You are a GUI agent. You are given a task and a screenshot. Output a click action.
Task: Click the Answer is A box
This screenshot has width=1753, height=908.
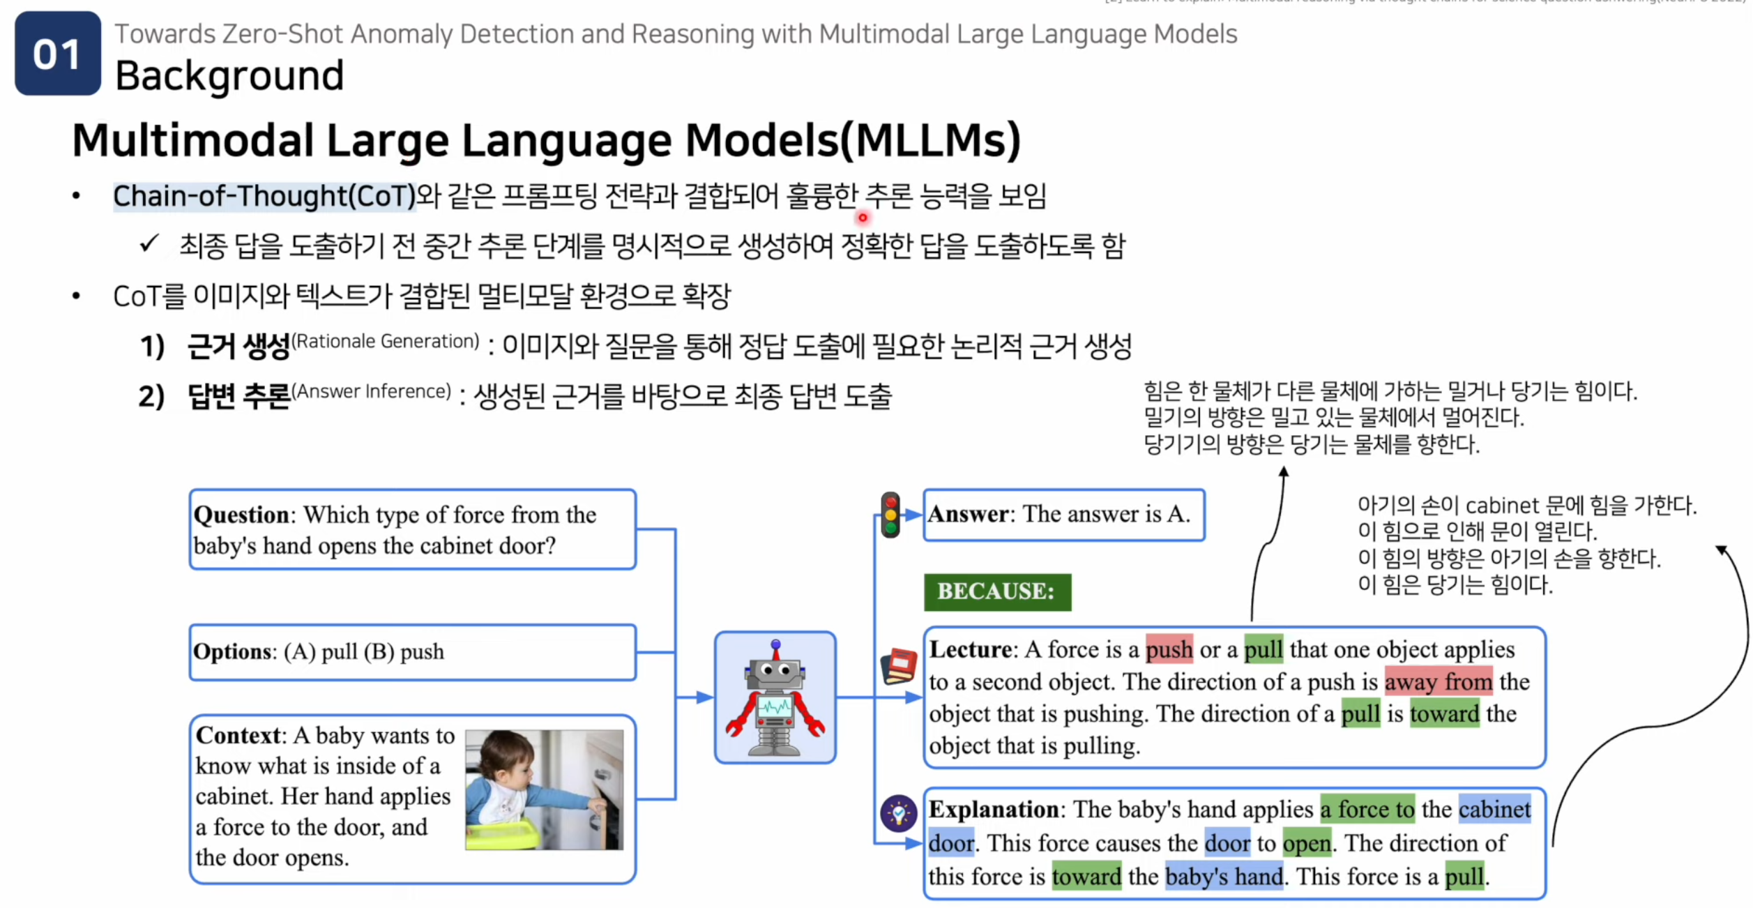[x=1063, y=515]
